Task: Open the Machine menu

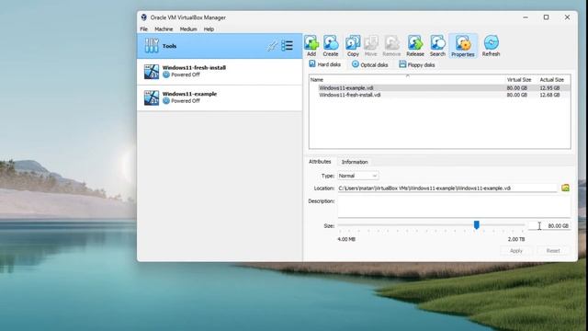Action: tap(164, 29)
